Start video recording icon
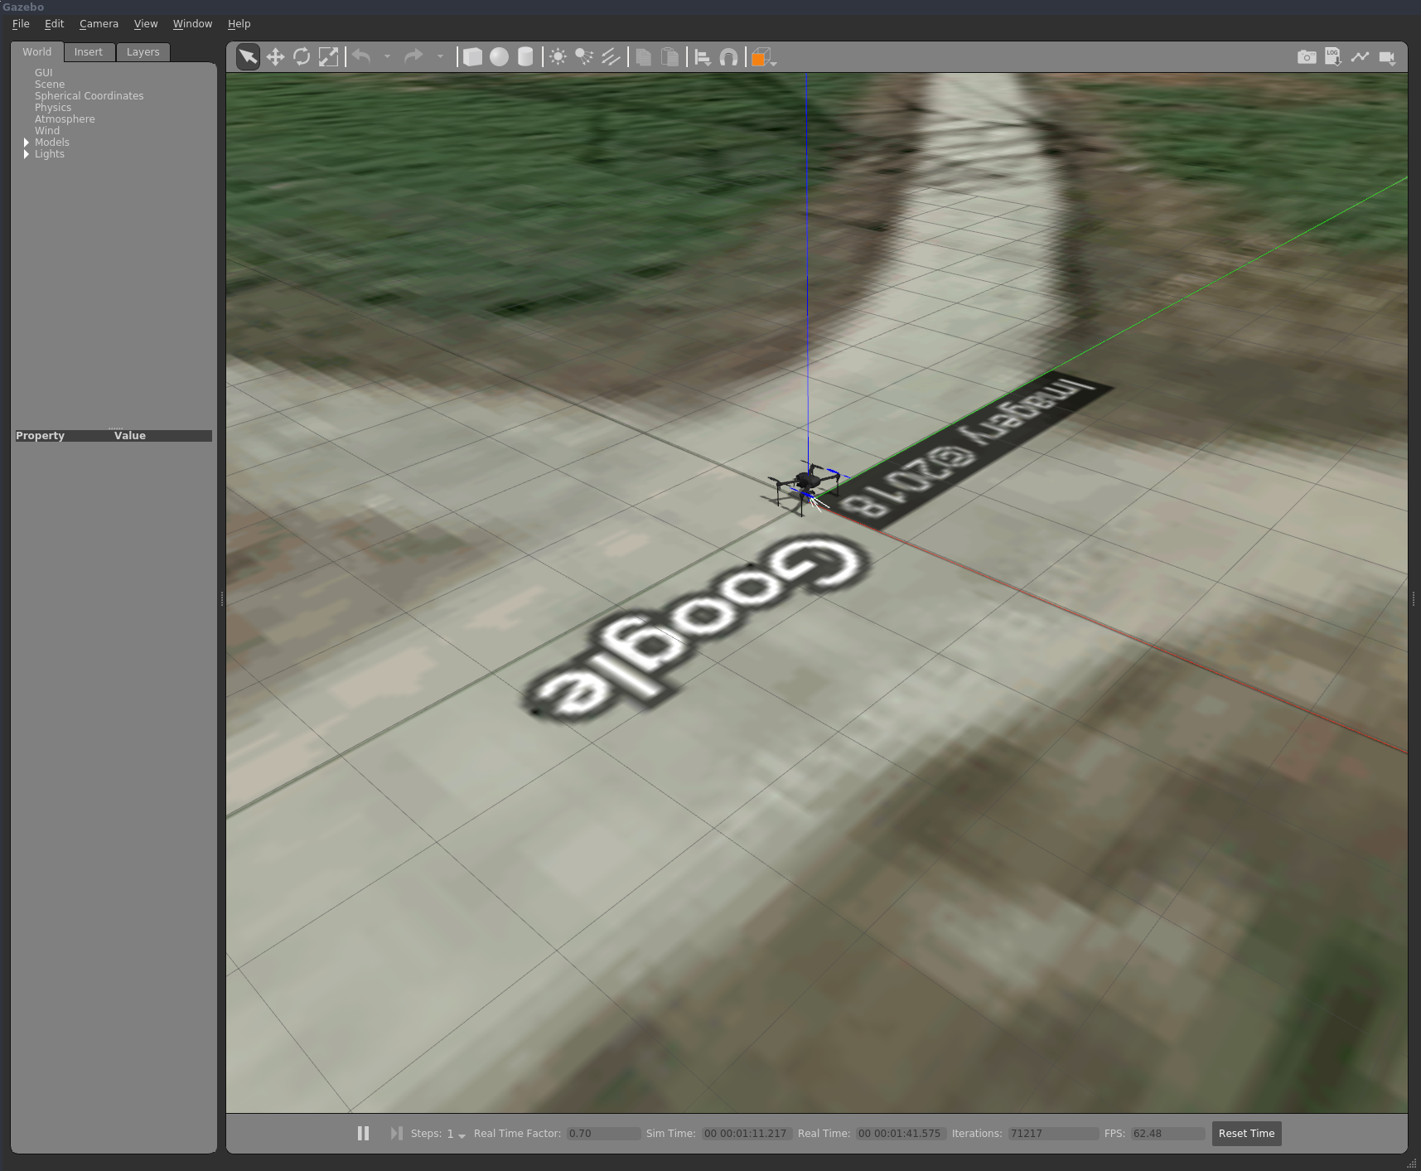The height and width of the screenshot is (1171, 1421). point(1387,57)
